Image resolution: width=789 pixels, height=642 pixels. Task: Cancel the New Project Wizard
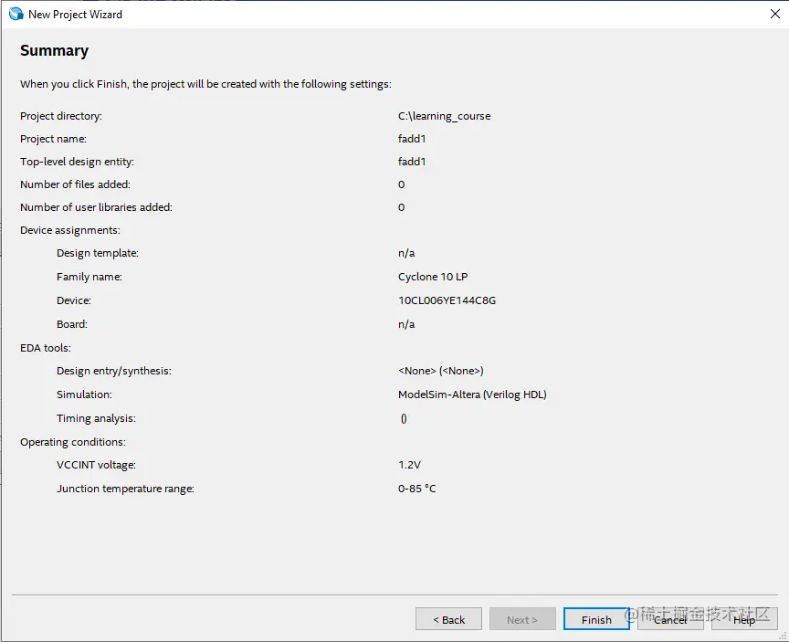670,619
